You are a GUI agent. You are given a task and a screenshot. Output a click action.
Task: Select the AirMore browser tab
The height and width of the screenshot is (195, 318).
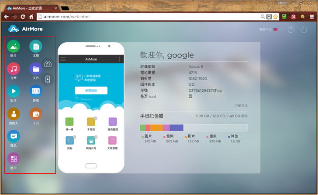[x=31, y=8]
